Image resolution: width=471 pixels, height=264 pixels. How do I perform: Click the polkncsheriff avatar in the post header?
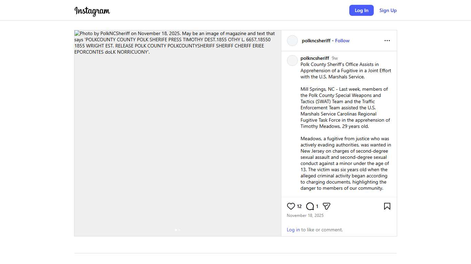tap(292, 41)
